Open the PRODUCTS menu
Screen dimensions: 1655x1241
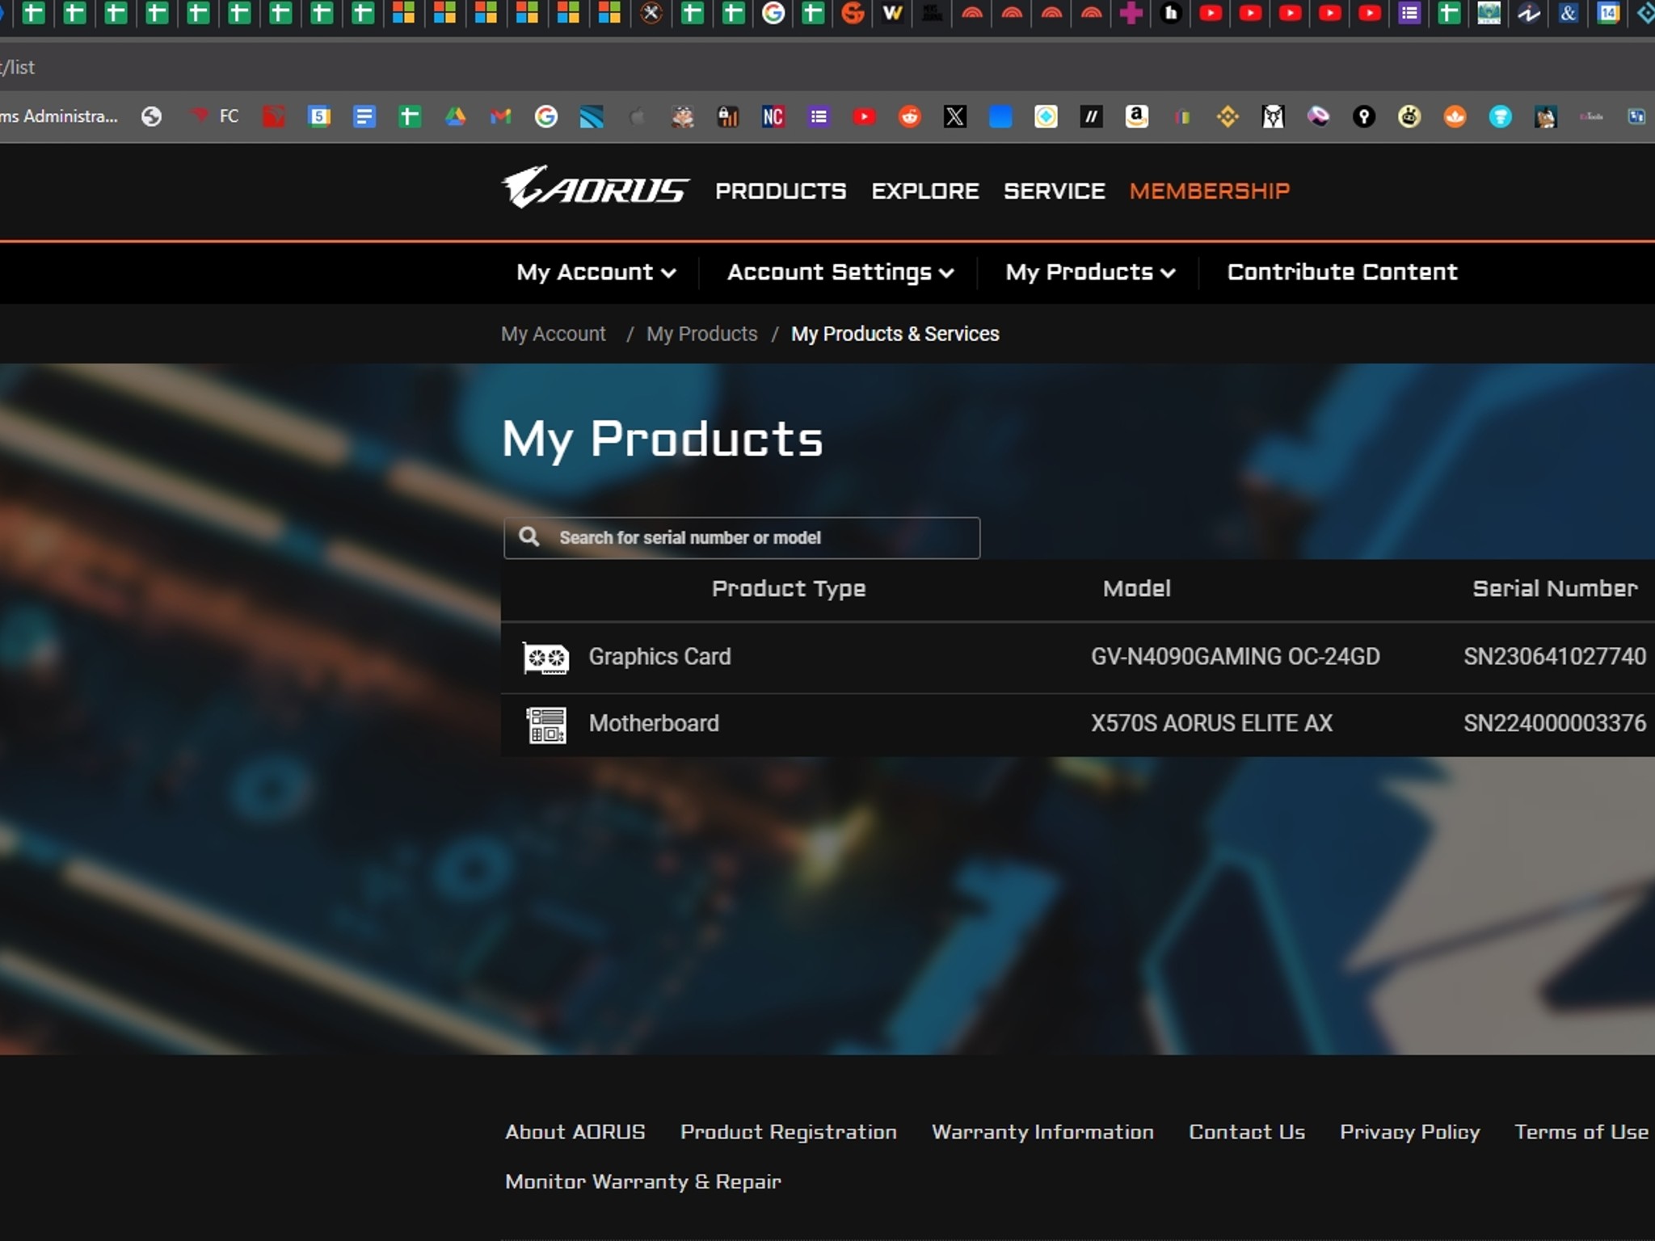781,191
